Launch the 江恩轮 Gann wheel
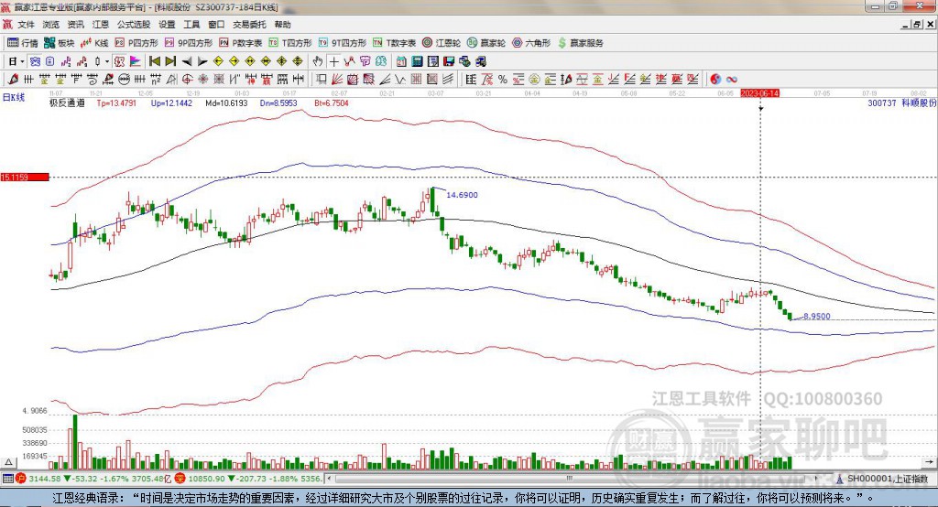Viewport: 938px width, 507px height. point(442,43)
